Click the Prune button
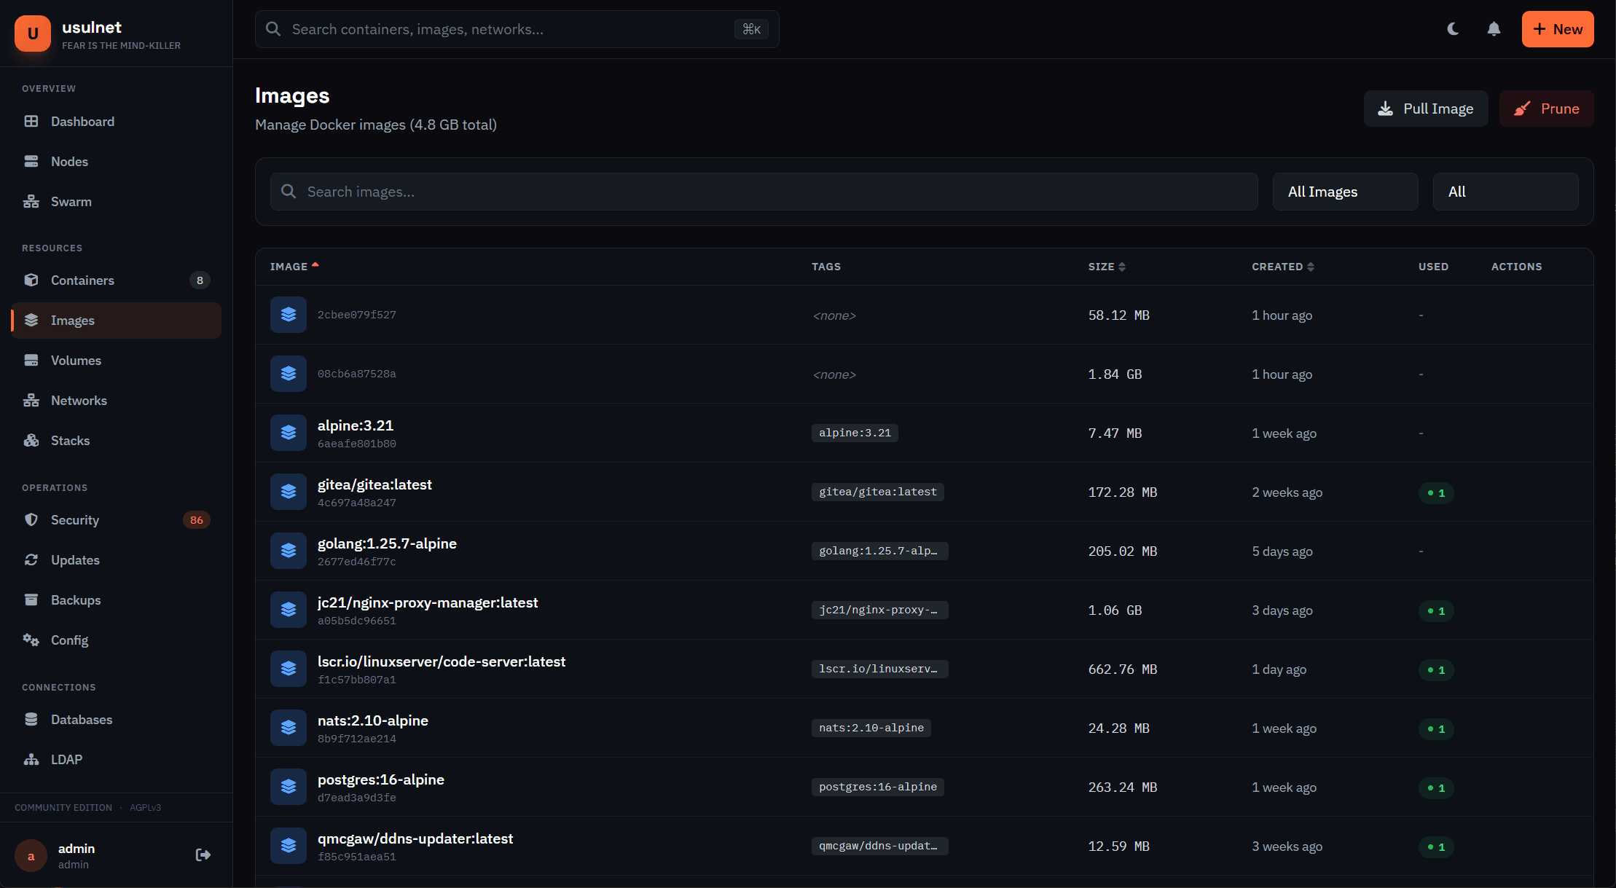This screenshot has width=1616, height=888. point(1546,108)
